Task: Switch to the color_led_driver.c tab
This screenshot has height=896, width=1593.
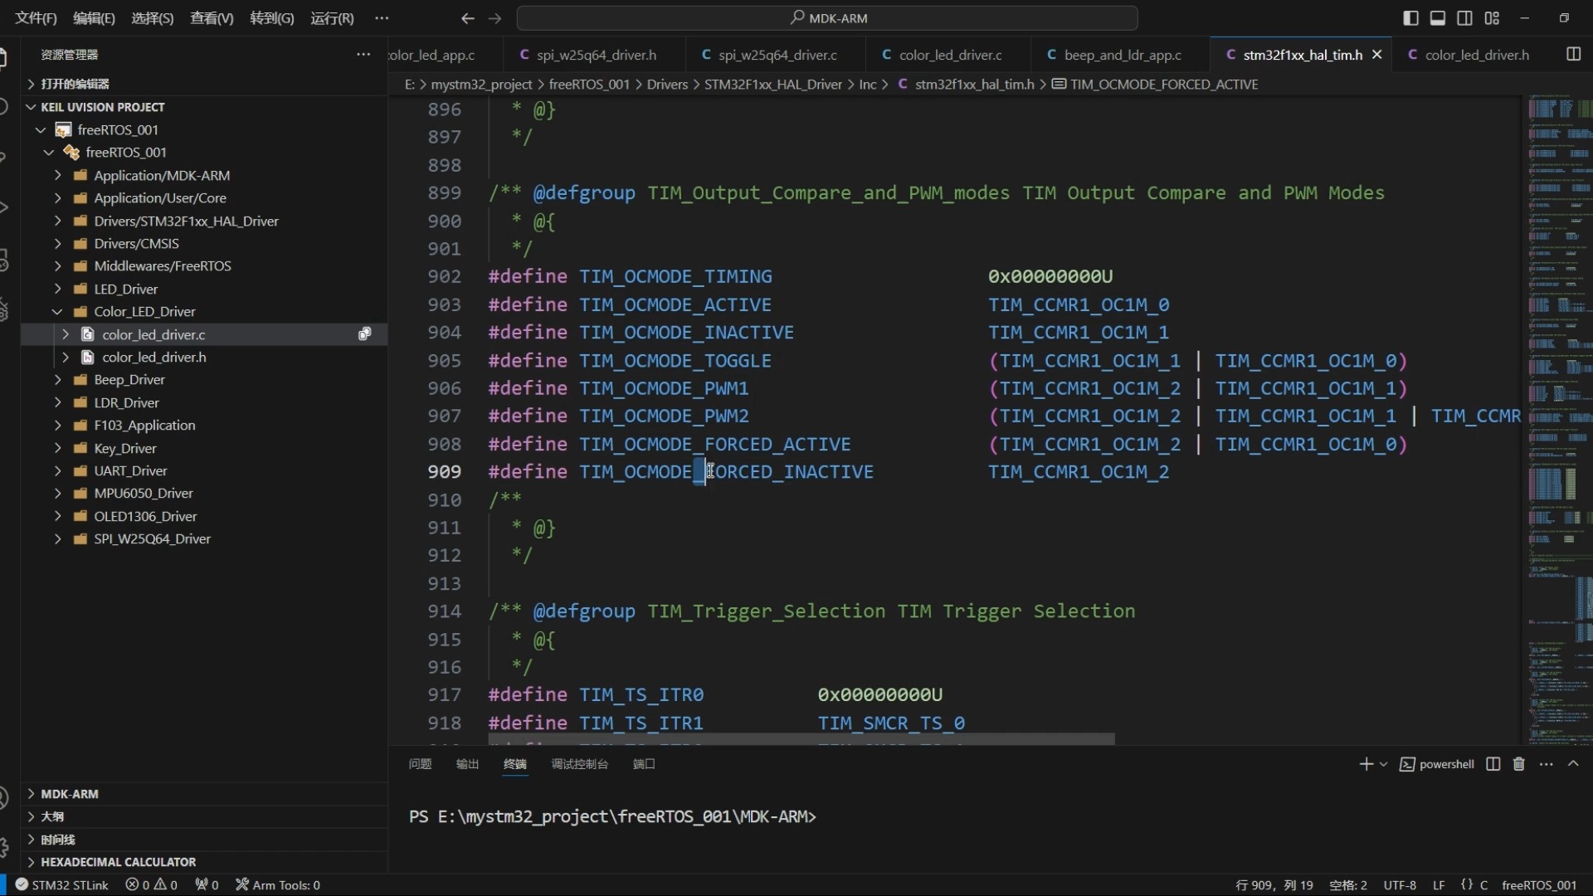Action: [950, 54]
